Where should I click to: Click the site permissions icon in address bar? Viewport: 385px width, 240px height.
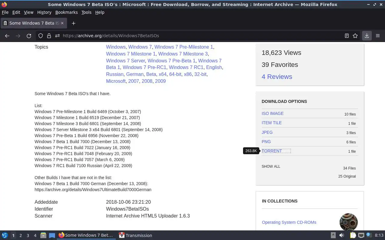pyautogui.click(x=57, y=36)
